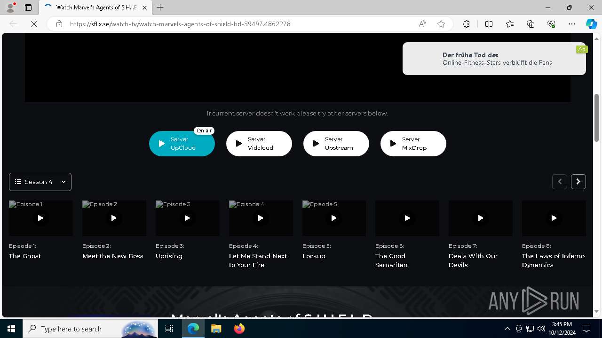The height and width of the screenshot is (338, 602).
Task: Open the clock showing 3:45 PM
Action: click(x=562, y=329)
